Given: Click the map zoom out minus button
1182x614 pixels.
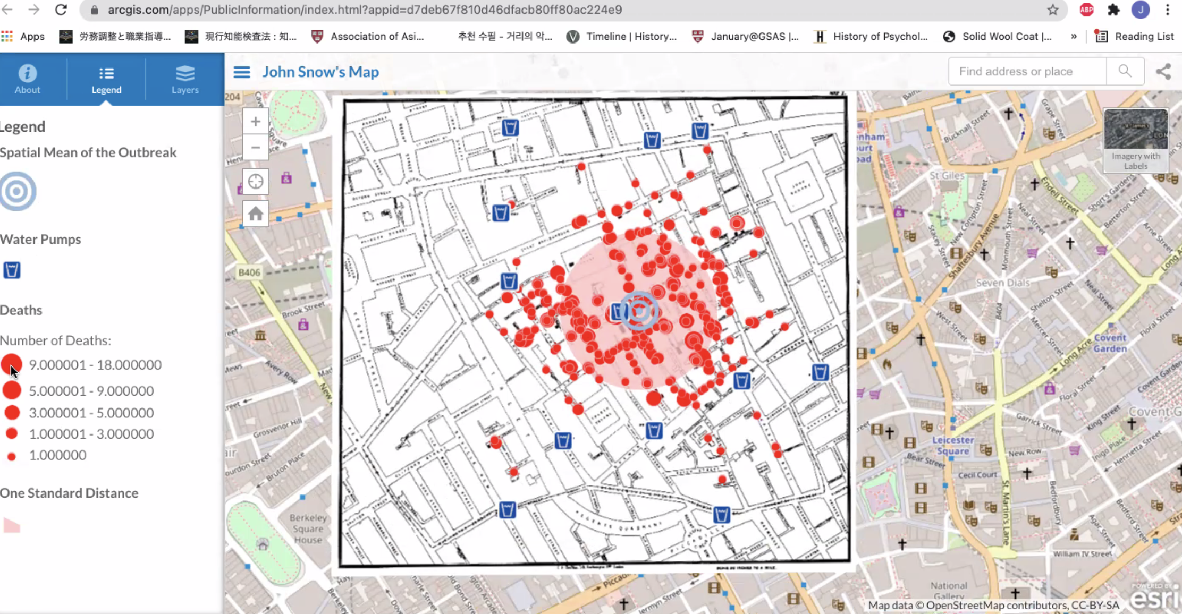Looking at the screenshot, I should click(255, 148).
